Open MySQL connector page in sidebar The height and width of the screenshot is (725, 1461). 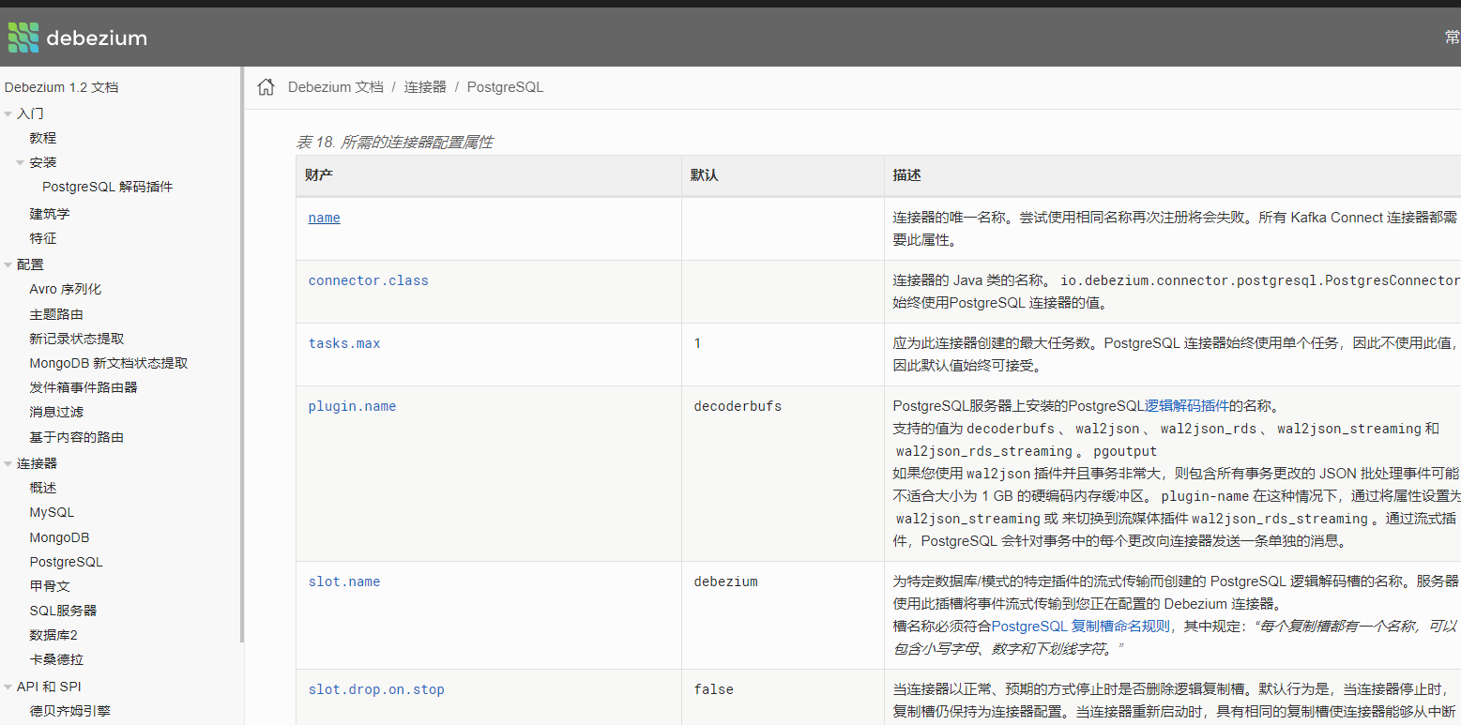[x=52, y=512]
